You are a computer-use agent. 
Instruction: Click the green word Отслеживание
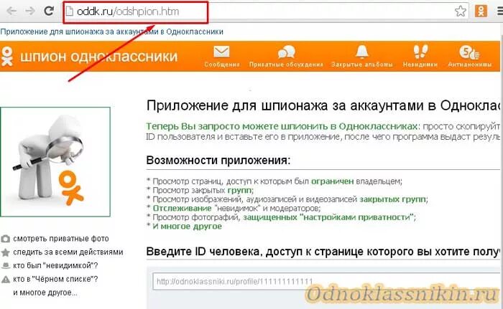coord(182,208)
